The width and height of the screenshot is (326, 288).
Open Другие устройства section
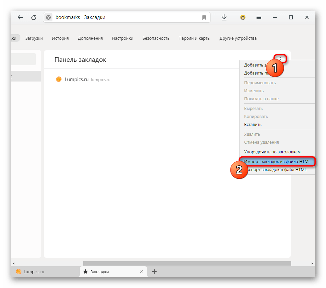pyautogui.click(x=238, y=38)
